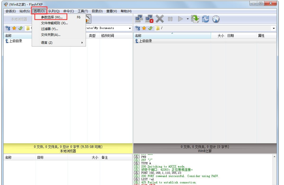Screen dimensions: 284x185
Task: Click queue panel 目标 column header
Action: click(x=51, y=158)
